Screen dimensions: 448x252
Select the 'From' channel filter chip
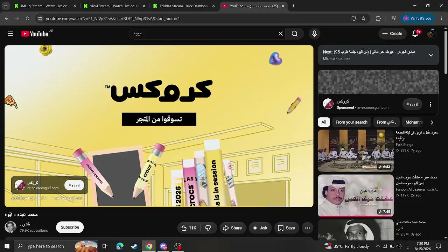386,122
